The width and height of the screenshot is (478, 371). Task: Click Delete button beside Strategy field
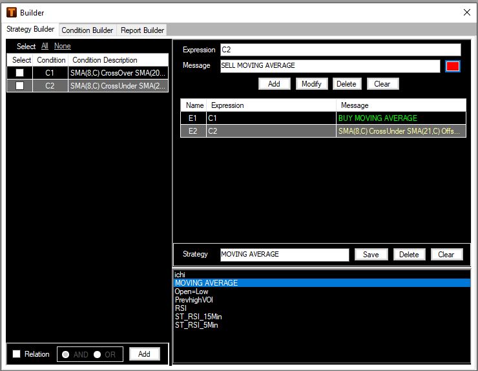pos(409,255)
